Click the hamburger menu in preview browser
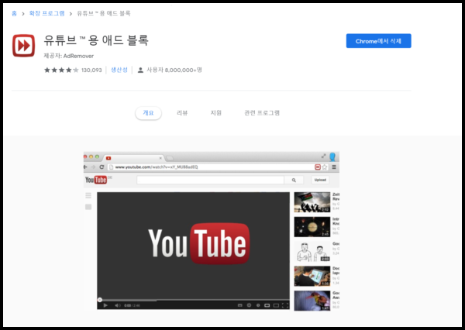This screenshot has width=465, height=330. coord(334,167)
